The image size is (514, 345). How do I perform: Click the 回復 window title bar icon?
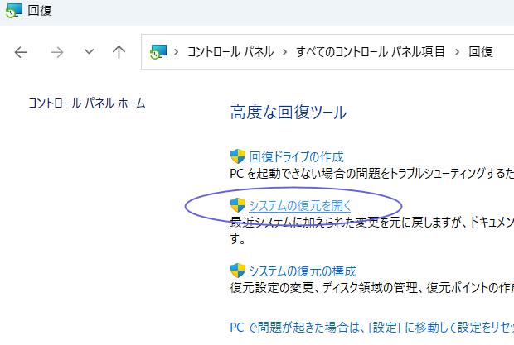pyautogui.click(x=14, y=11)
